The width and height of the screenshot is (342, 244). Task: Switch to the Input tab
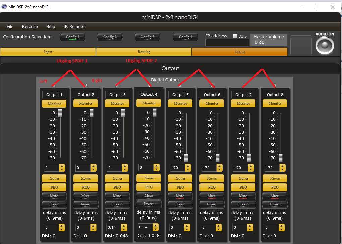48,52
